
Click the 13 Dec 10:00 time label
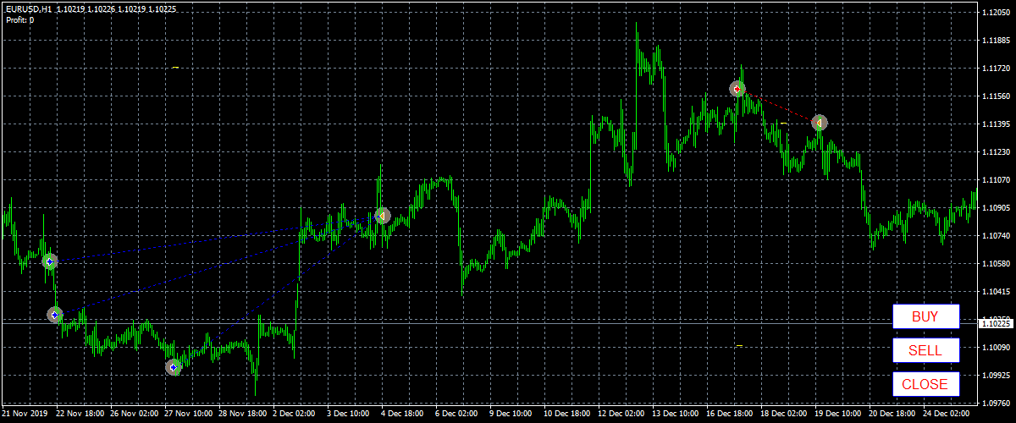[x=676, y=415]
